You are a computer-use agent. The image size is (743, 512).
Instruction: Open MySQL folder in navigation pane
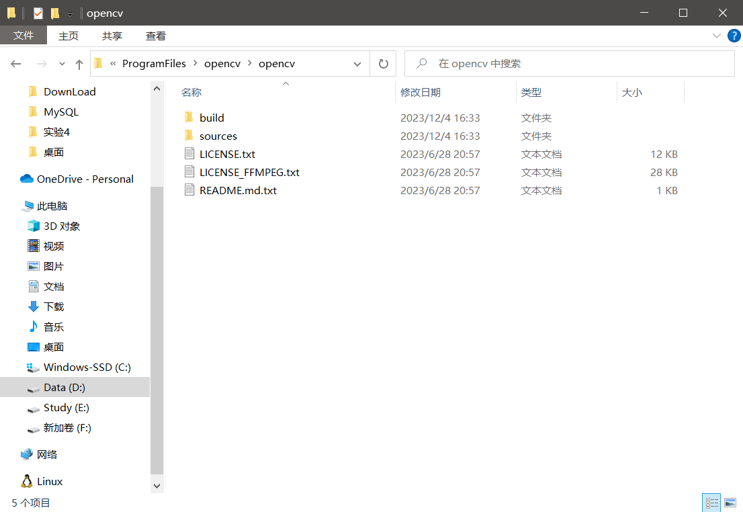[61, 112]
